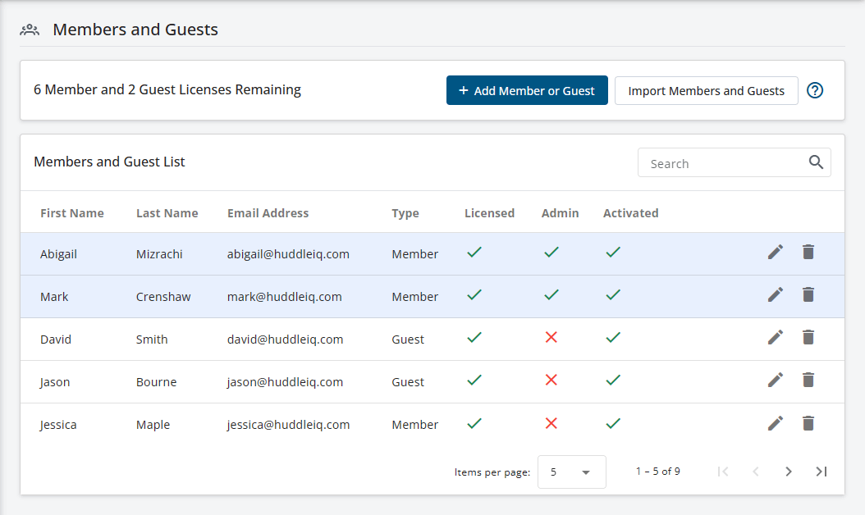Edit Jessica Maple's member record

tap(776, 423)
